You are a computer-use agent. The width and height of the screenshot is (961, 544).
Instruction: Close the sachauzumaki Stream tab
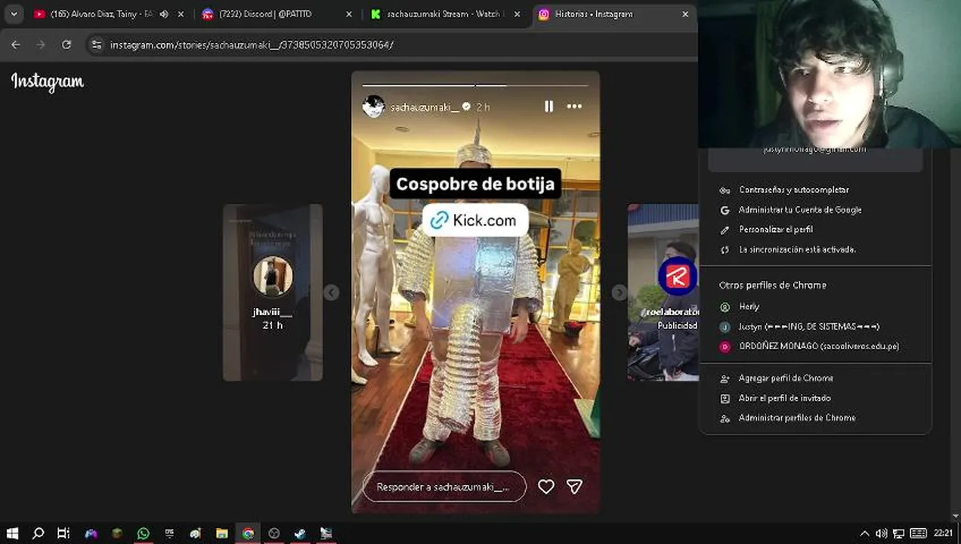coord(518,14)
